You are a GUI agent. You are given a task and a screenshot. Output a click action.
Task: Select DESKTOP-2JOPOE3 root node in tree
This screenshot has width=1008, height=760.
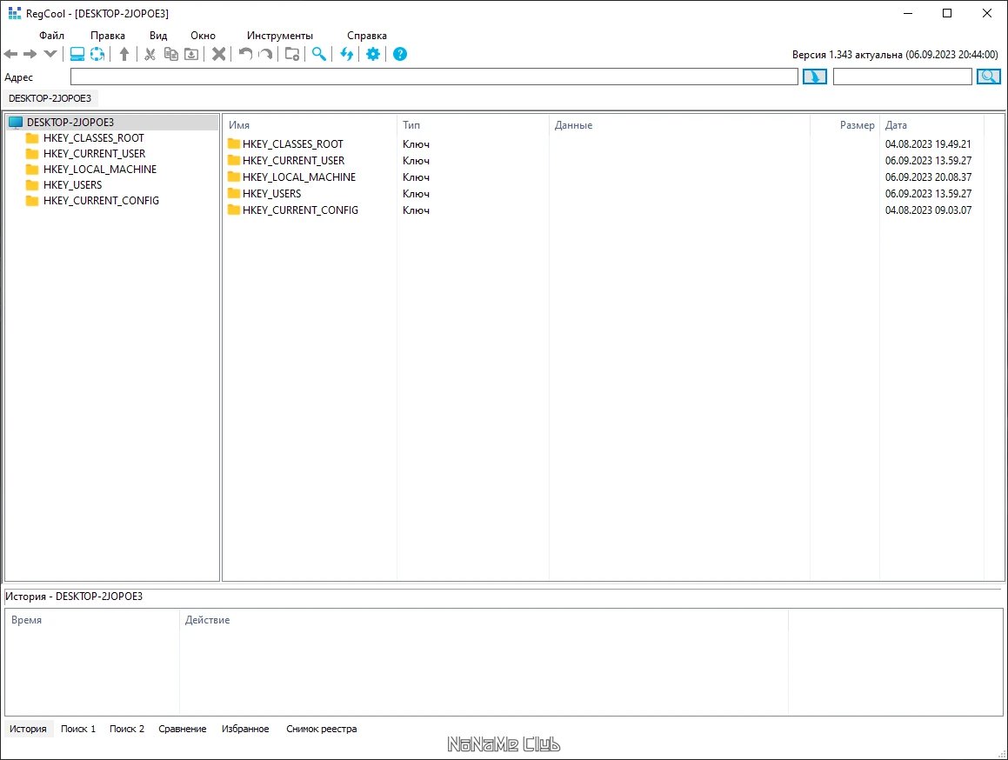tap(70, 122)
